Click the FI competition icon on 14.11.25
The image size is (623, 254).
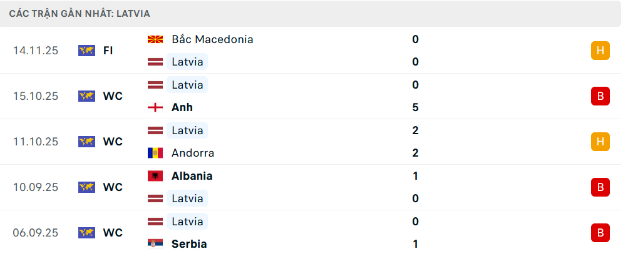86,51
